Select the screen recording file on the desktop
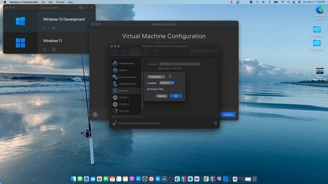The width and height of the screenshot is (328, 184). tap(320, 74)
